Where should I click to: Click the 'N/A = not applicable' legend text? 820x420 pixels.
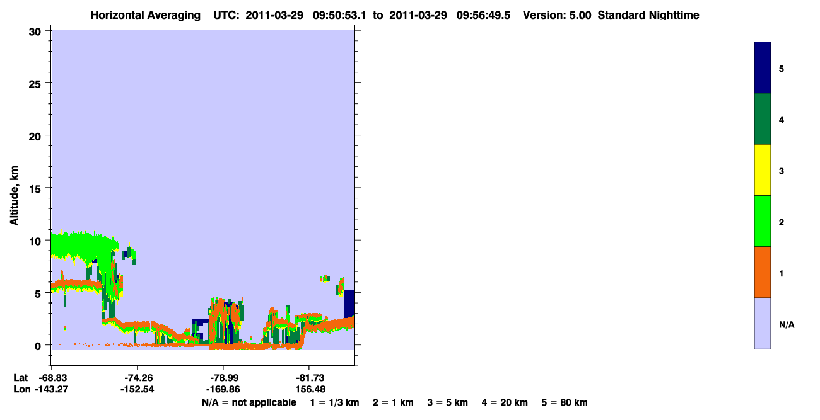point(249,402)
